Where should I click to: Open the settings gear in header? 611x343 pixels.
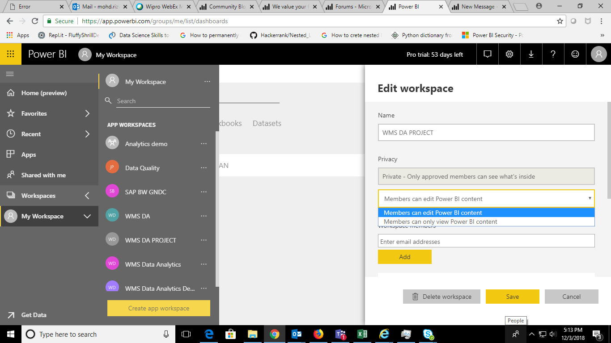point(509,54)
